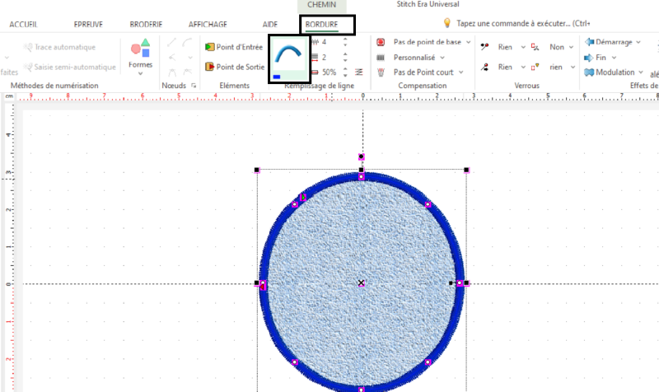659x392 pixels.
Task: Expand the Personnalisé compensation dropdown
Action: point(442,58)
